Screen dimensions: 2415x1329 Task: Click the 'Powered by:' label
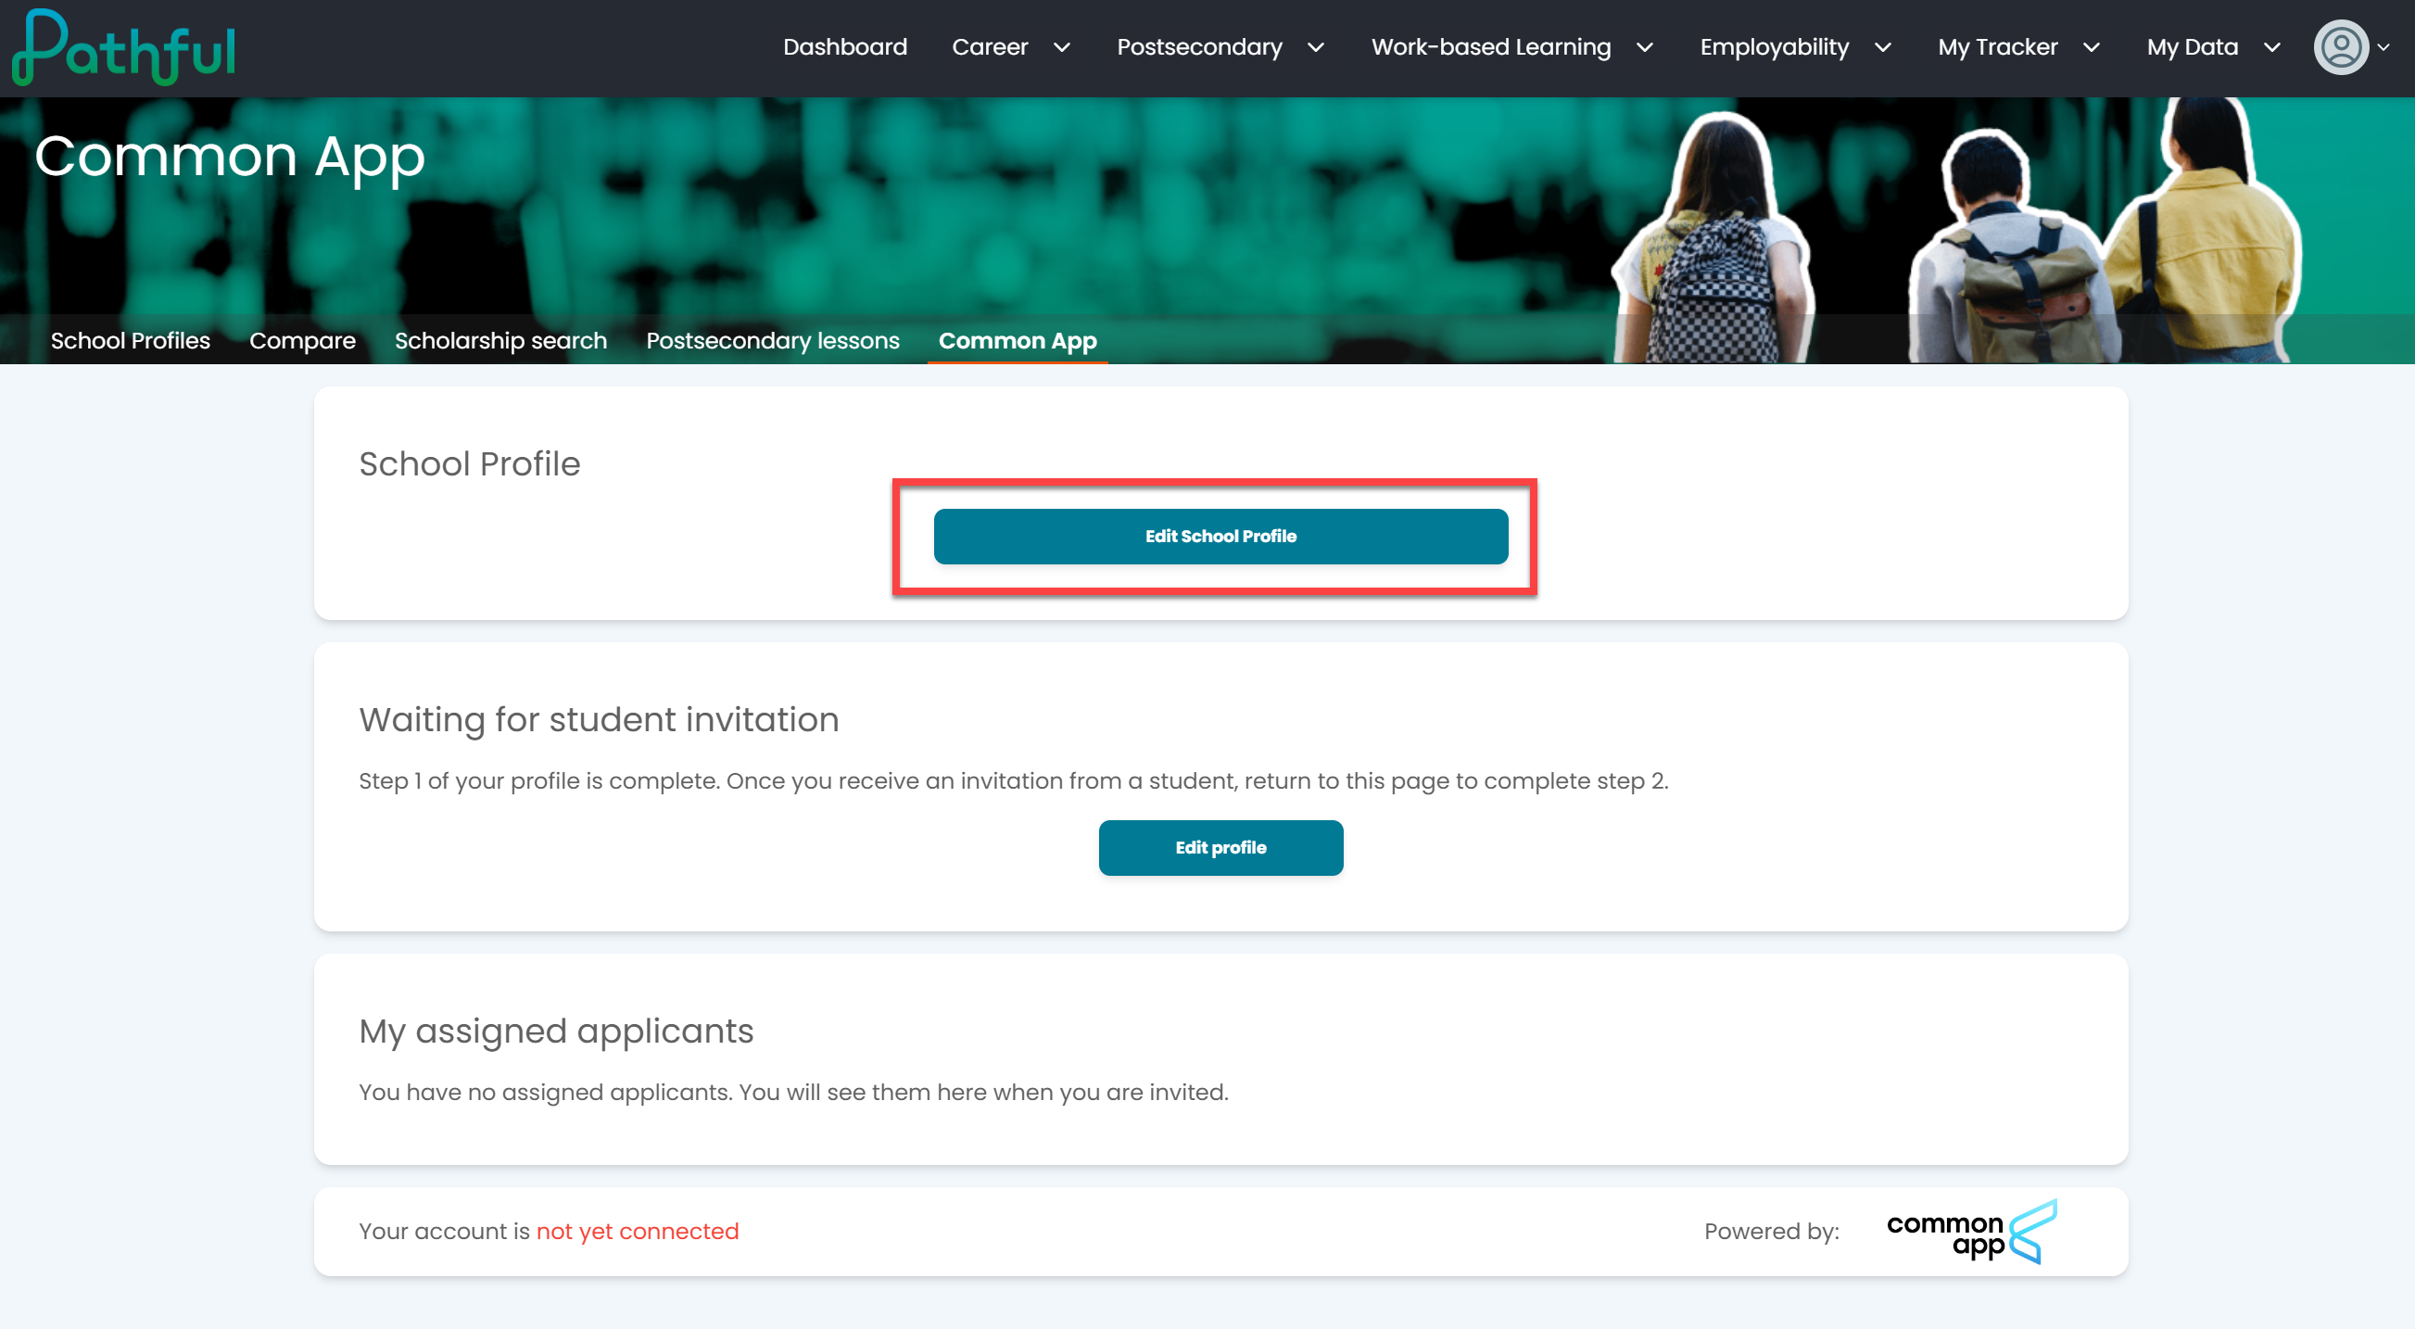1772,1232
